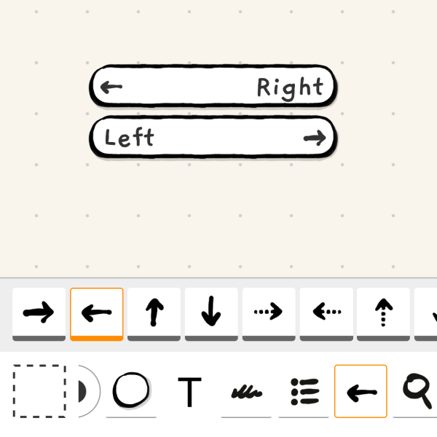The width and height of the screenshot is (437, 437).
Task: Pick the dotted up arrow stencil
Action: coord(384,314)
